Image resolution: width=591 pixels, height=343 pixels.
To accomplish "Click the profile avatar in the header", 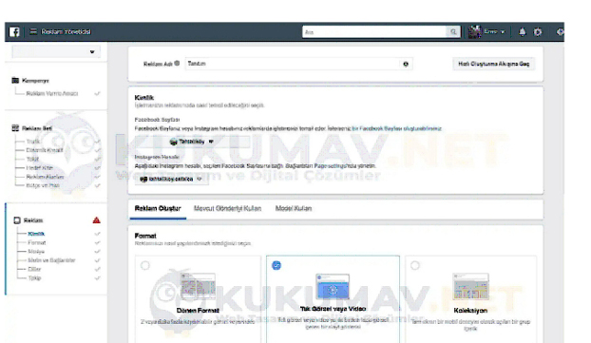I will click(x=474, y=31).
